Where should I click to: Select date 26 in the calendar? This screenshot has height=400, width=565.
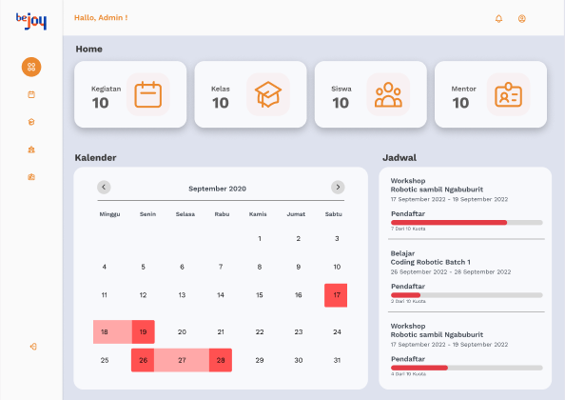[143, 360]
